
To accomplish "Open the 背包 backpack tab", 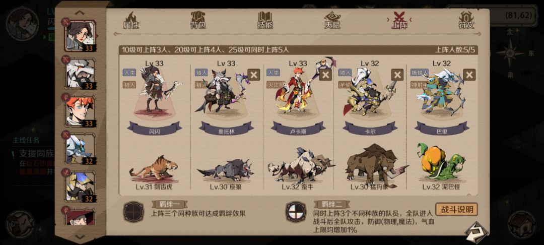I will [x=198, y=21].
